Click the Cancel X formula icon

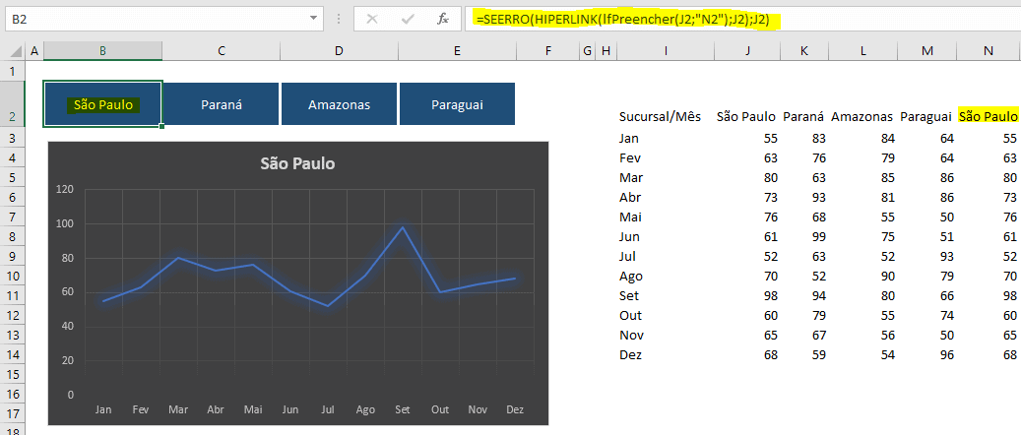pos(372,19)
